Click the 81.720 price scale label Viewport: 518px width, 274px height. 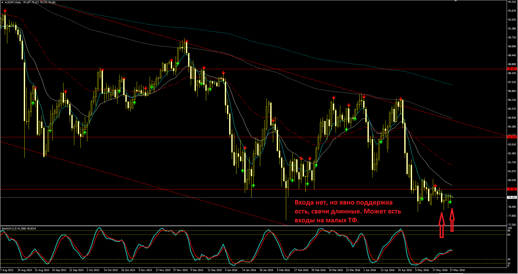click(512, 162)
